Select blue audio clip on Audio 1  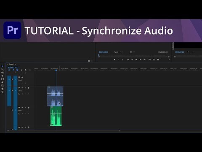pos(55,96)
